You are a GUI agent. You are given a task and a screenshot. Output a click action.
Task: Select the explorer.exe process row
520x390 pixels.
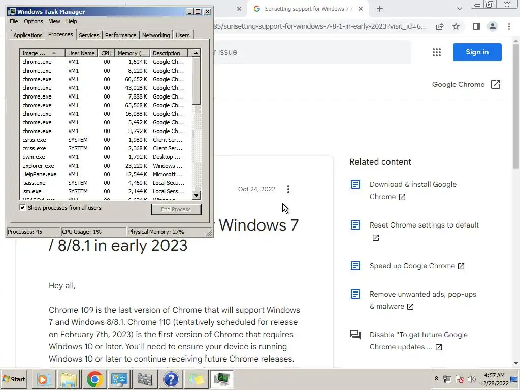point(106,166)
